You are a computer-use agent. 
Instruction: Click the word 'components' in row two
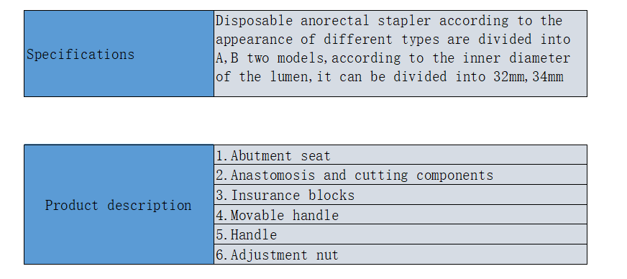pos(454,175)
